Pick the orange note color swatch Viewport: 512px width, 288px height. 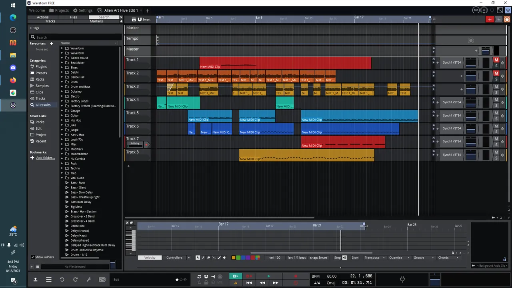[234, 258]
